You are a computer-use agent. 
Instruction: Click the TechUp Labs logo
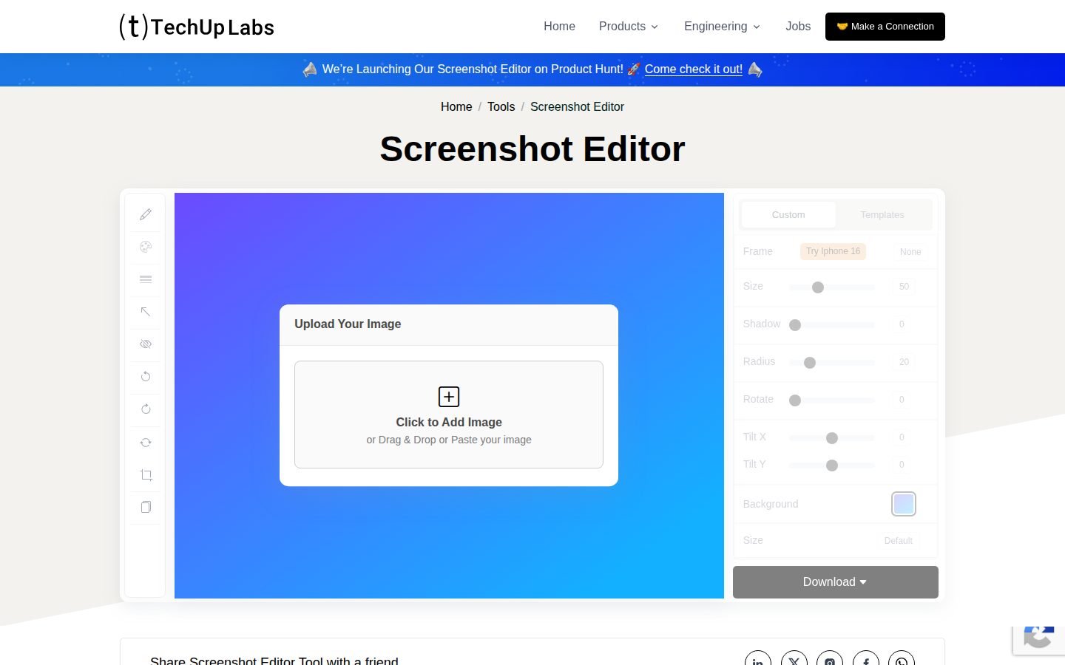(197, 27)
